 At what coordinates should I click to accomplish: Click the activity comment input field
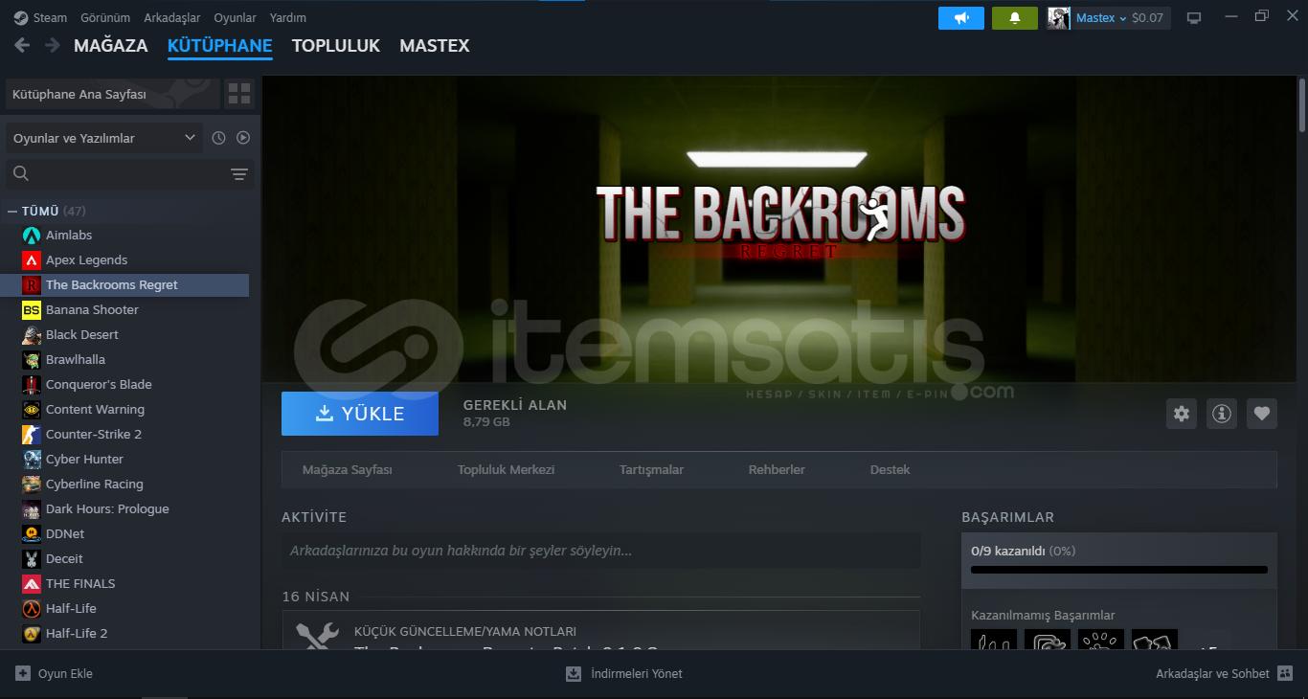click(x=601, y=551)
